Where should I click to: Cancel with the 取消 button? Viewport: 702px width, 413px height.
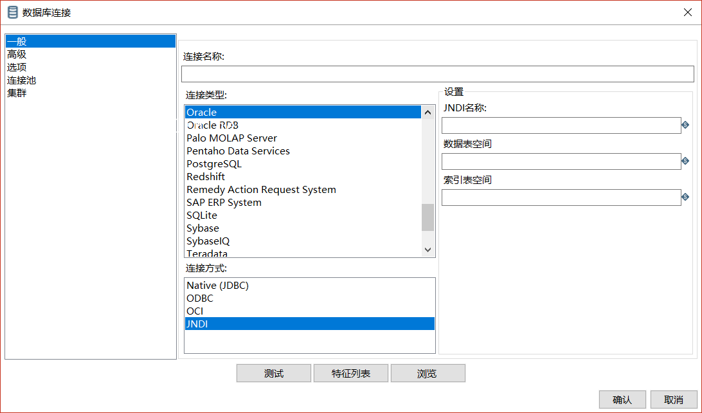point(674,399)
